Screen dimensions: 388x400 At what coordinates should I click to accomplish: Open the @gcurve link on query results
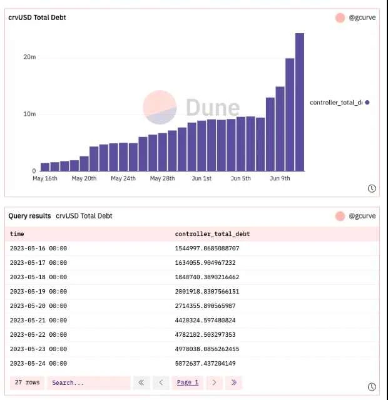[362, 216]
